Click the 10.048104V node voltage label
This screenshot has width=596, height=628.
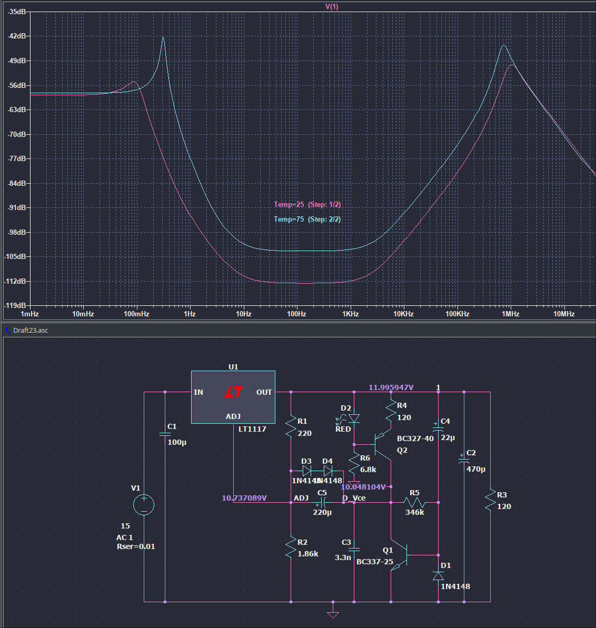363,487
